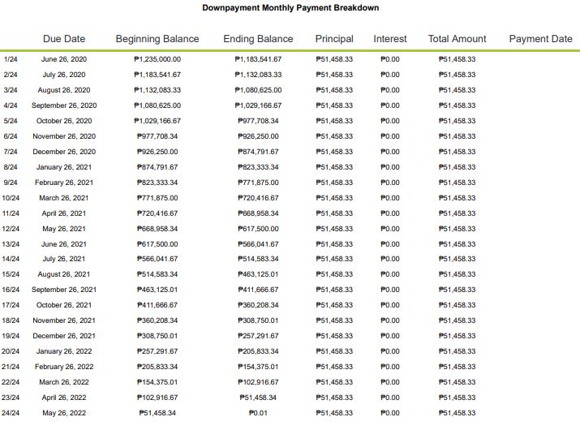Click the Downpayment Monthly Payment Breakdown title
The width and height of the screenshot is (580, 430).
pos(290,7)
